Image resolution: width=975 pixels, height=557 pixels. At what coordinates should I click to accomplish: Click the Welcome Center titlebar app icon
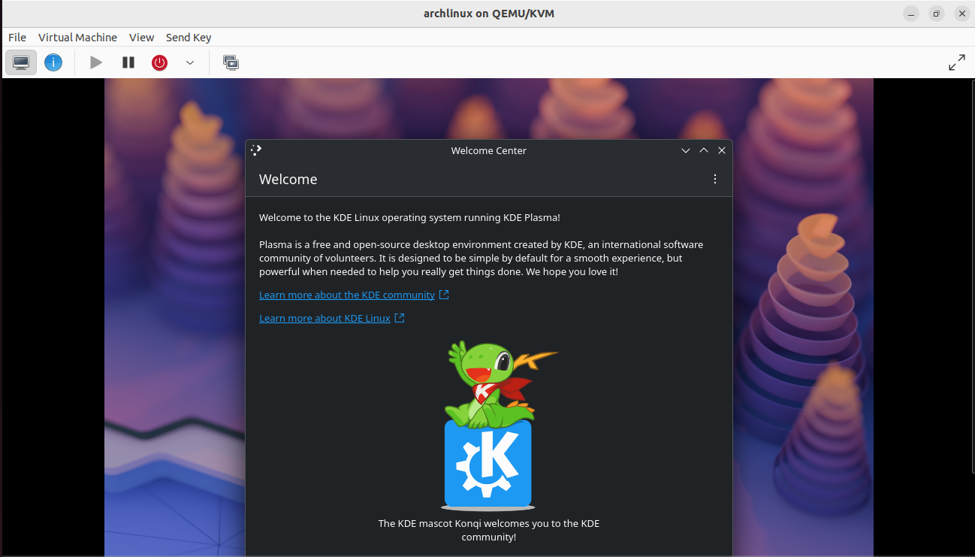(255, 150)
